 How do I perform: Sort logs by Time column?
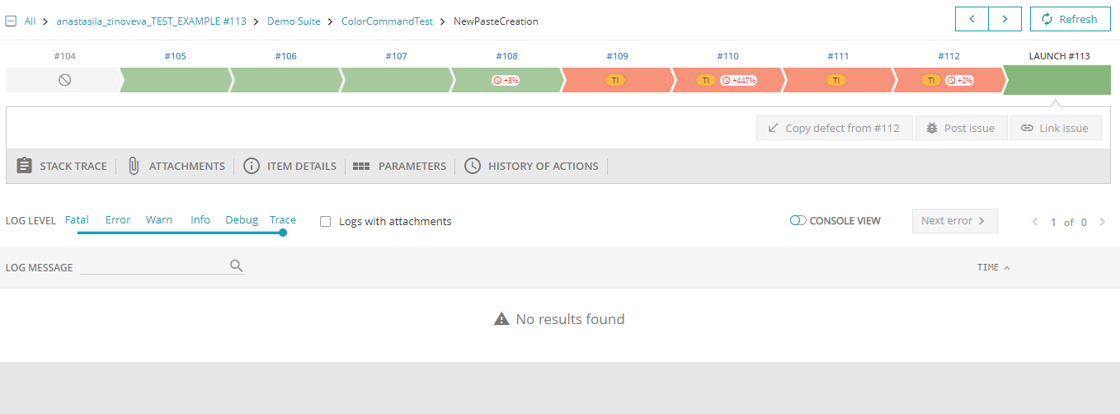tap(993, 267)
